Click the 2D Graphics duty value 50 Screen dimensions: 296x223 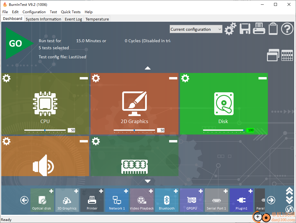161,130
